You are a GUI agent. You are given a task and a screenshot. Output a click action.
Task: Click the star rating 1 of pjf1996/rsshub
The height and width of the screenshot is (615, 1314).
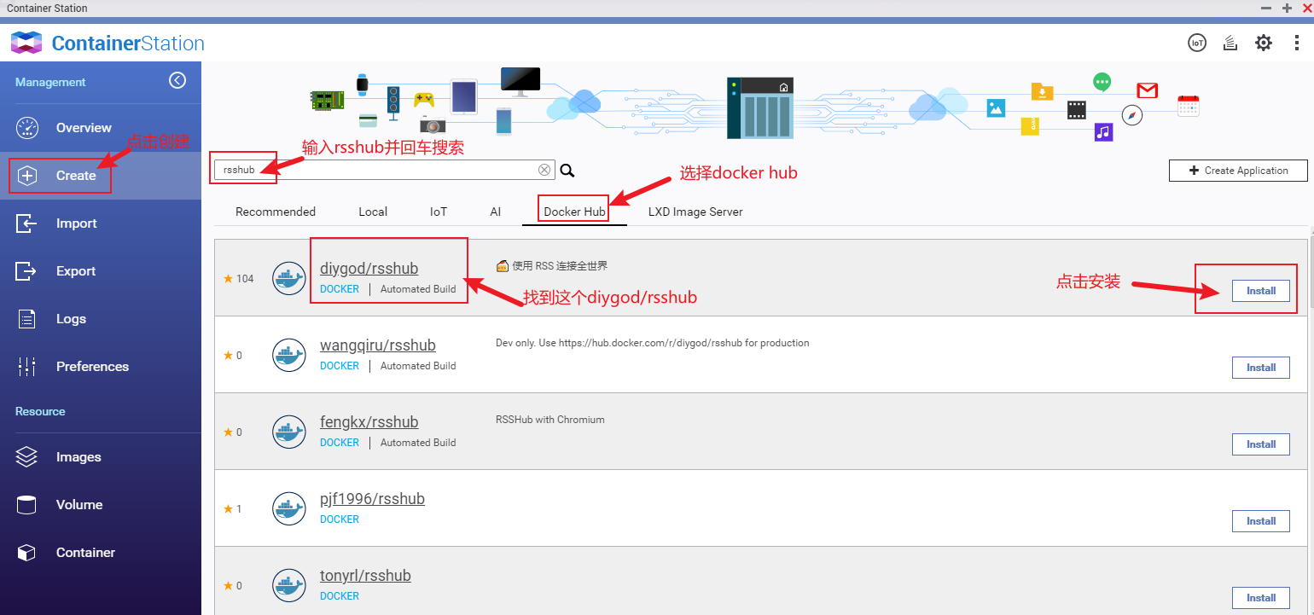[x=233, y=509]
